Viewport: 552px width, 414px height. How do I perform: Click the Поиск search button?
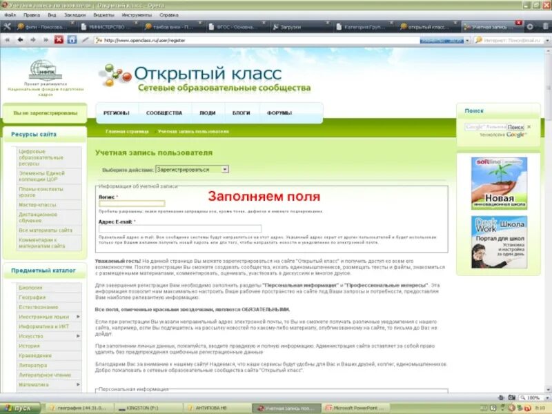point(515,127)
